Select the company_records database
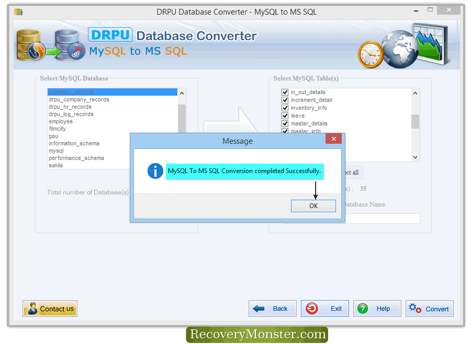This screenshot has width=471, height=344. pos(113,92)
